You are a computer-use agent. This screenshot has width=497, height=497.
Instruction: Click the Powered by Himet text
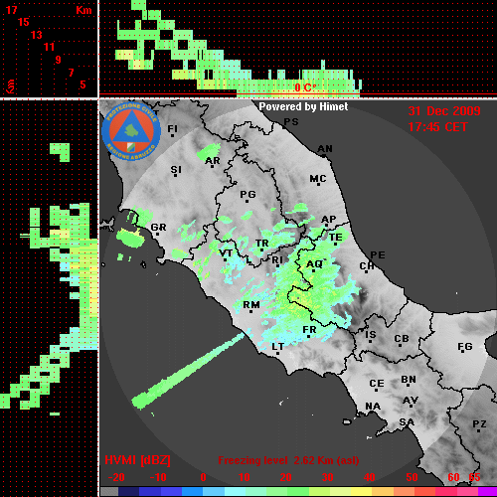(303, 106)
